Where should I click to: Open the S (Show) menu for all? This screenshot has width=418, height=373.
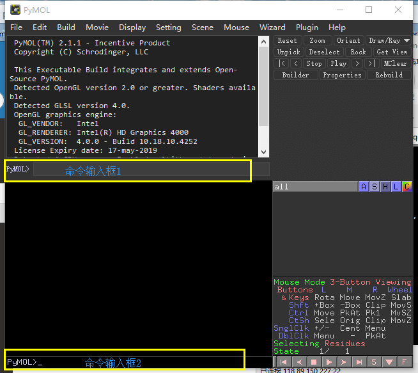375,187
